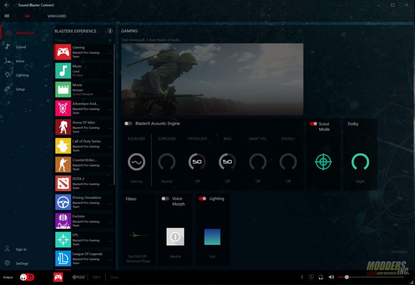Switch to the G6 device tab

click(x=27, y=16)
